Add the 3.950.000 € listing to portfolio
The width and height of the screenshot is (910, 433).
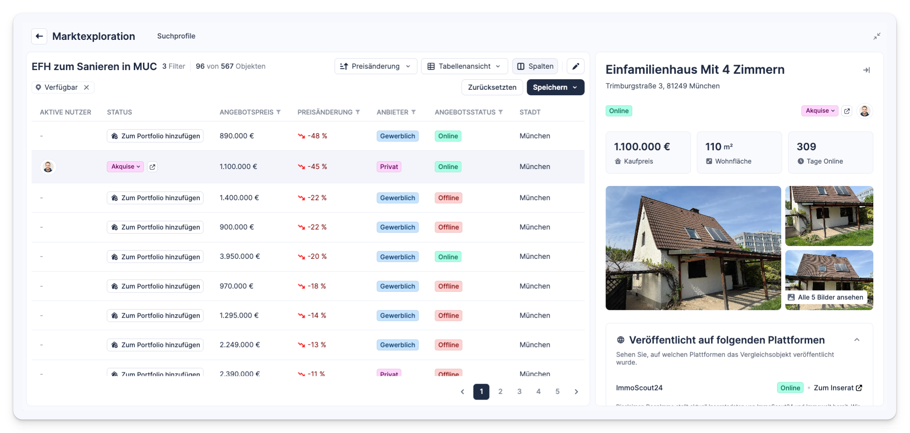coord(155,257)
